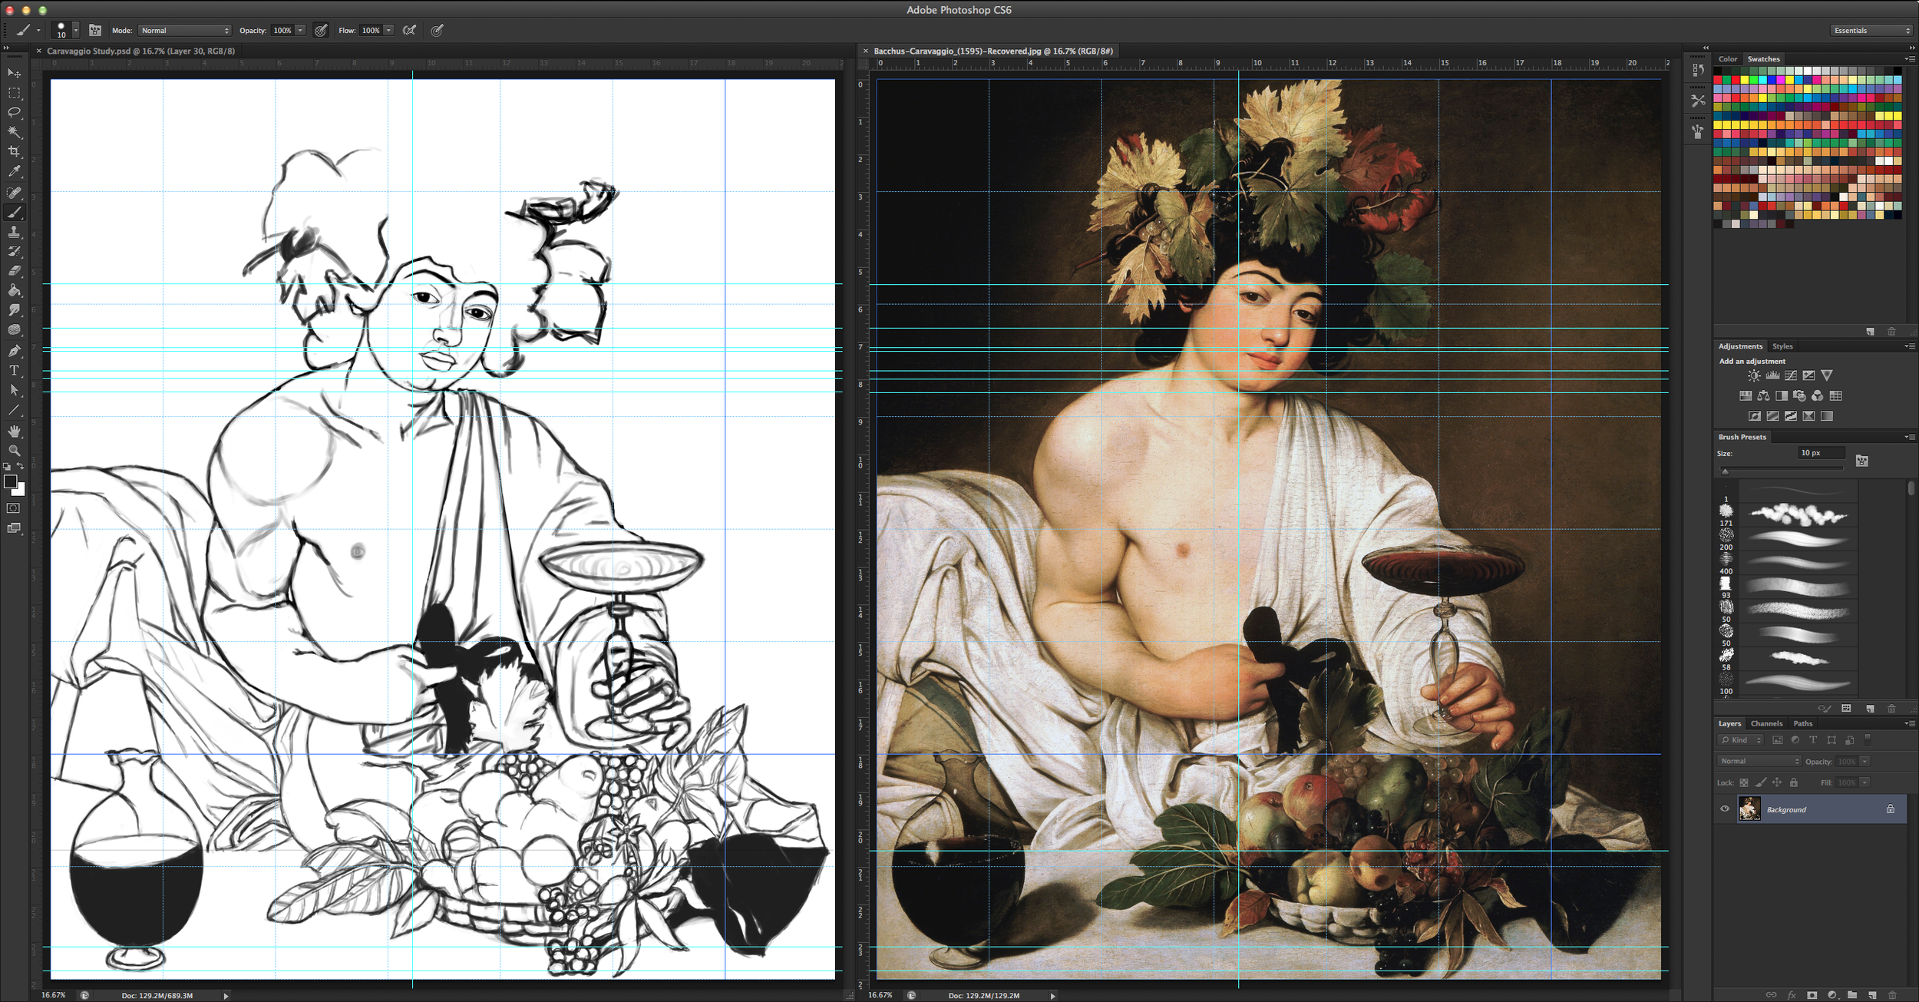The height and width of the screenshot is (1002, 1919).
Task: Open the Brush Presets panel menu
Action: click(1909, 437)
